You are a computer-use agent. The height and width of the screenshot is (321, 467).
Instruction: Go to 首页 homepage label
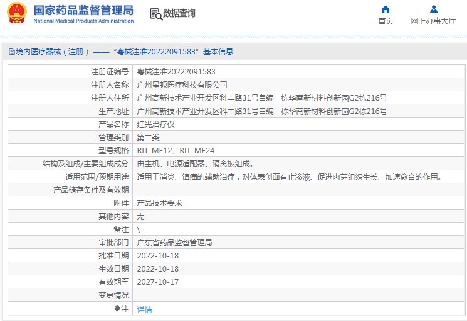[x=386, y=21]
